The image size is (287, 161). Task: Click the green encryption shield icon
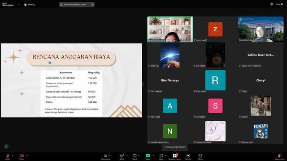272,4
